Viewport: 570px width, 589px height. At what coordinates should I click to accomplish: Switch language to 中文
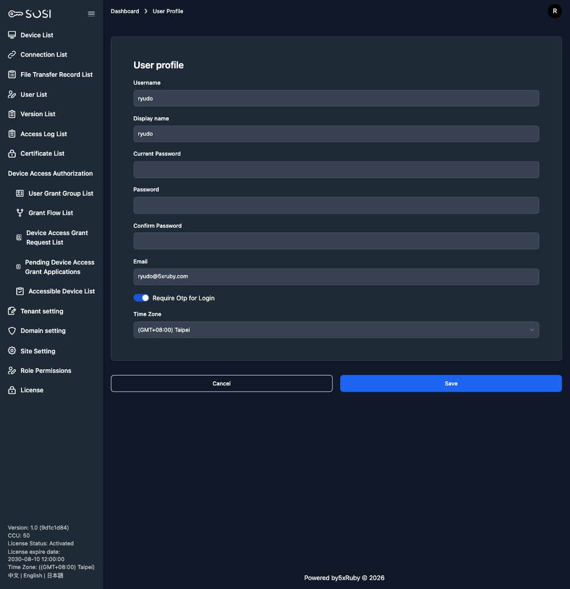[13, 575]
